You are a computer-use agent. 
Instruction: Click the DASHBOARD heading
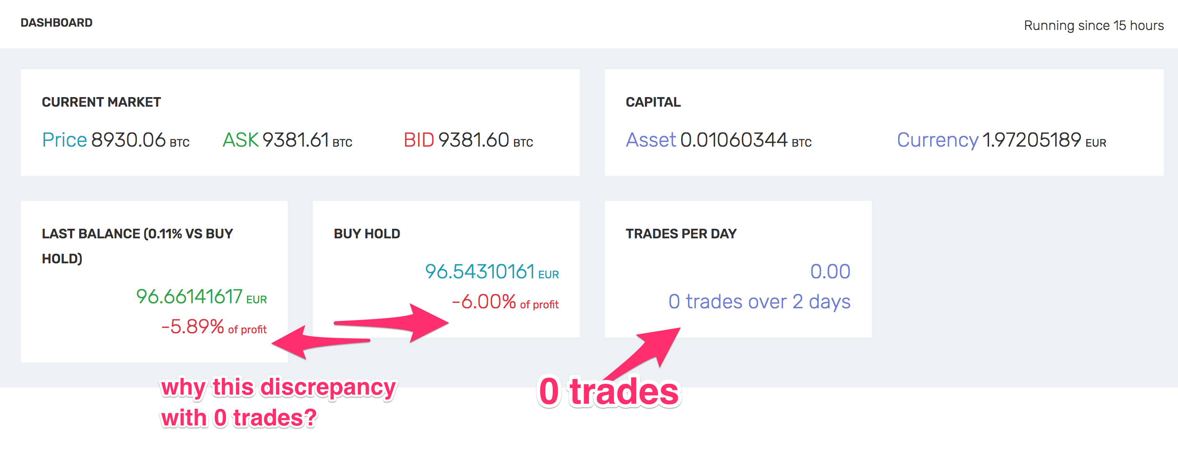tap(56, 22)
